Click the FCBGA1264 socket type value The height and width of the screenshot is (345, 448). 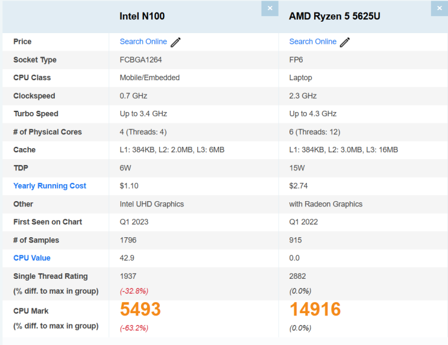point(141,60)
